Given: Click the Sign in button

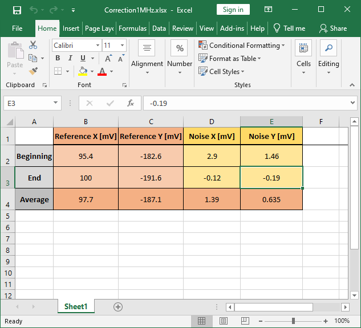Looking at the screenshot, I should 233,10.
